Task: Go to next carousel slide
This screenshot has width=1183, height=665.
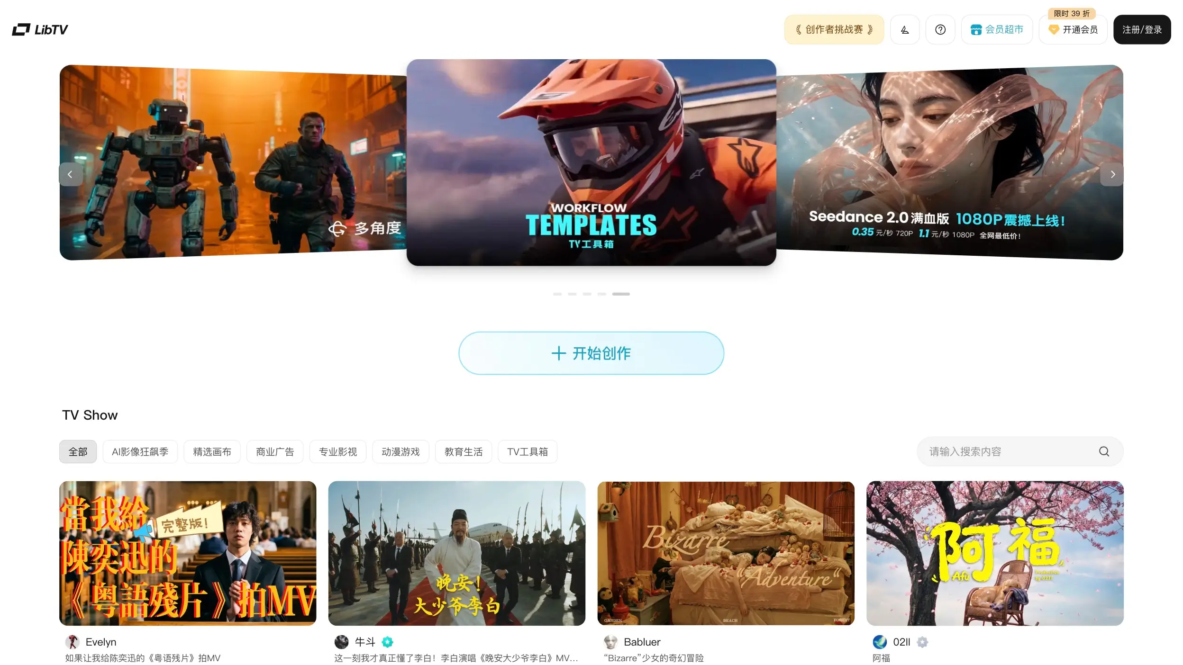Action: pyautogui.click(x=1112, y=174)
